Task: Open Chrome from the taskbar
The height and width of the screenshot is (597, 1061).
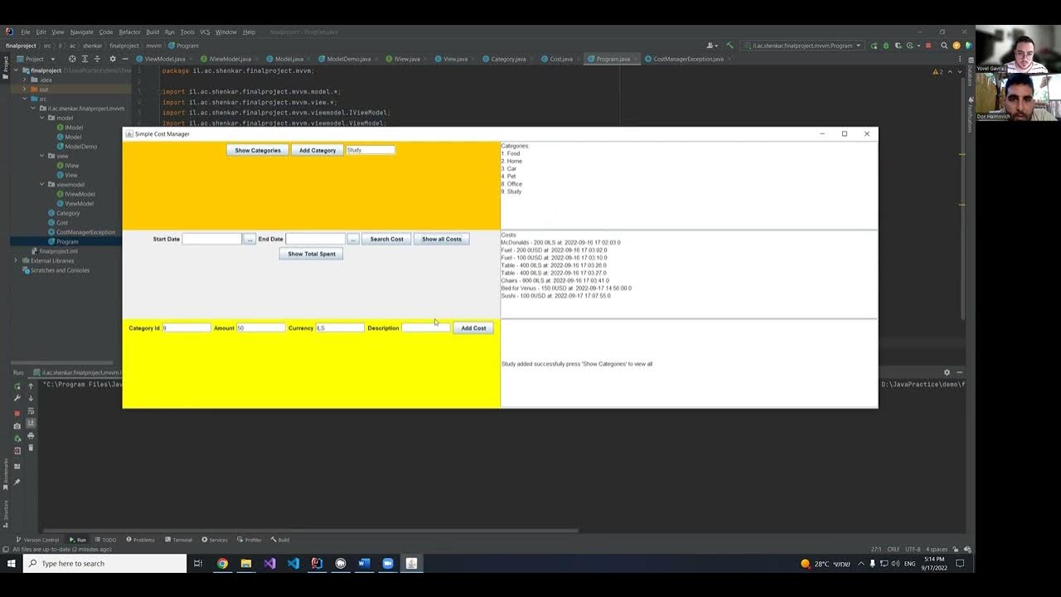Action: click(x=222, y=563)
